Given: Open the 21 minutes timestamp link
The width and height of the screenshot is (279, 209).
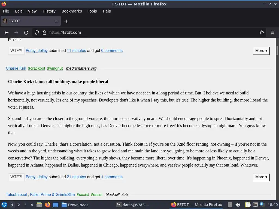Looking at the screenshot, I should pyautogui.click(x=76, y=177).
